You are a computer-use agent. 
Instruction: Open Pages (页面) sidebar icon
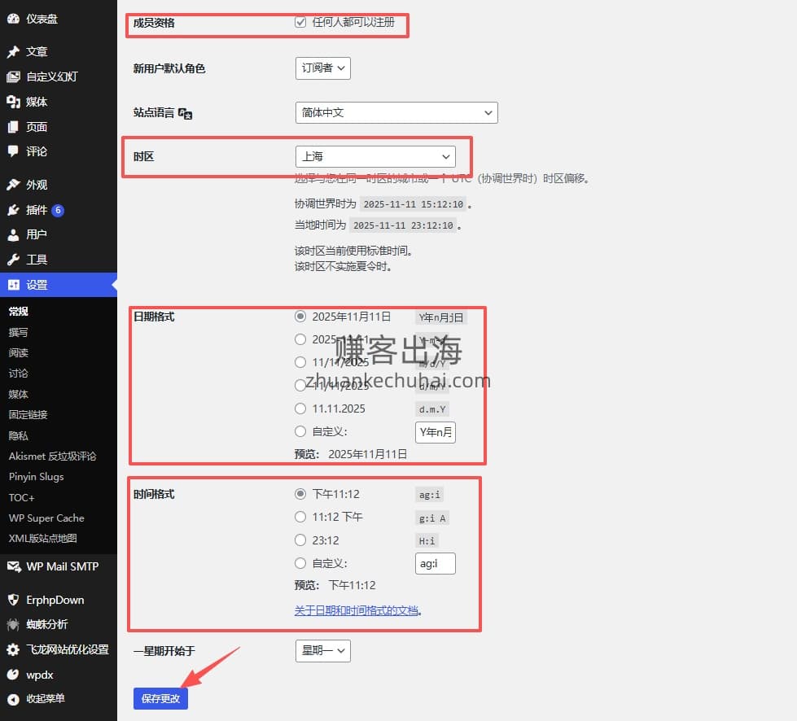point(13,127)
